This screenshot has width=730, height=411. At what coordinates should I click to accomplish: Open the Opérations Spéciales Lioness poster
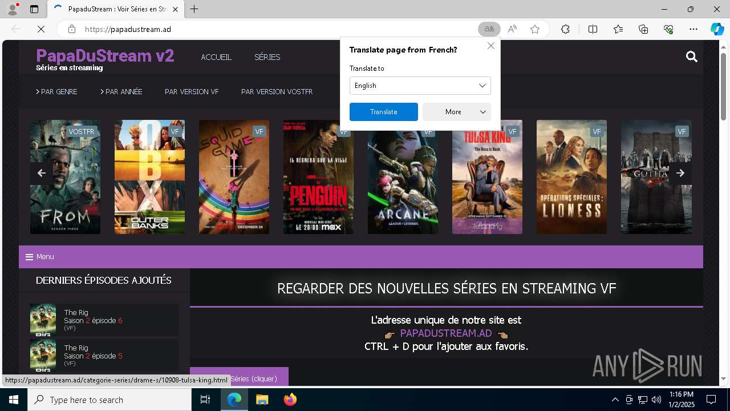point(571,177)
